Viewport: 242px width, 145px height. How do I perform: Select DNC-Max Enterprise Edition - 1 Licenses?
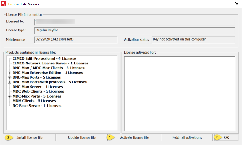48,73
